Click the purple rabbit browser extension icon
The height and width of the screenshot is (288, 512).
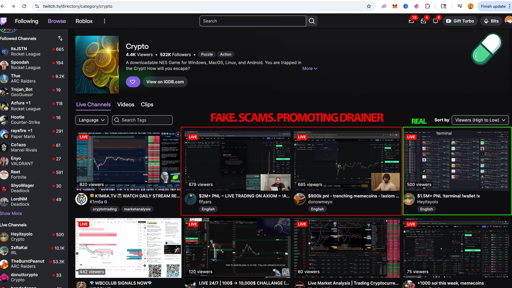coord(416,6)
